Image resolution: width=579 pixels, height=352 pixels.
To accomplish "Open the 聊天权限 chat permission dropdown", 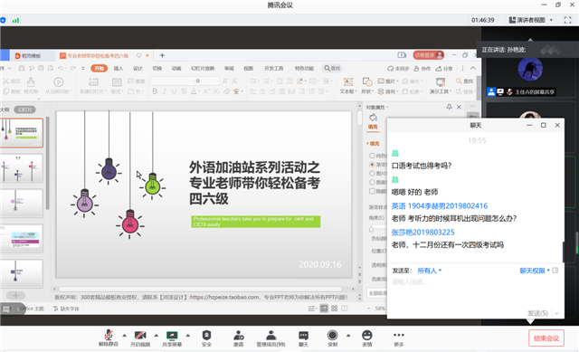I will pos(535,271).
